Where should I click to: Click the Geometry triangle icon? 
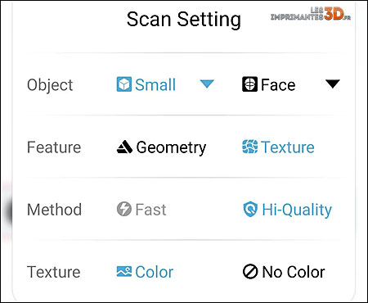coord(124,147)
